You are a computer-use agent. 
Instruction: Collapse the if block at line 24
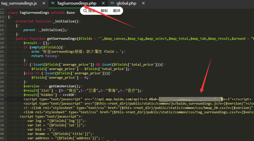[6, 65]
